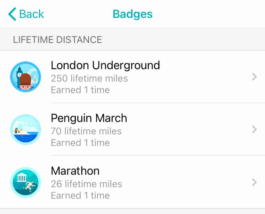The width and height of the screenshot is (265, 214).
Task: Select the Penguin March title text
Action: [x=89, y=118]
